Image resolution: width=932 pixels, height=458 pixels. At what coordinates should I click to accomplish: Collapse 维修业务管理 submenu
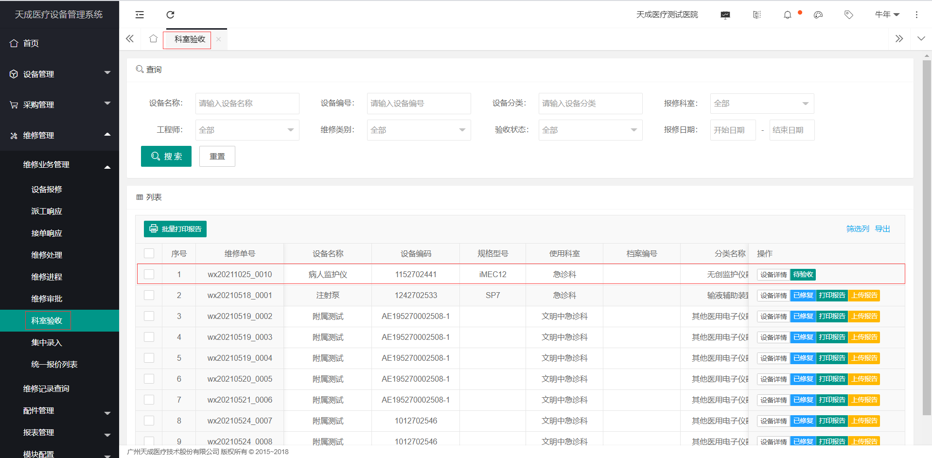coord(59,165)
